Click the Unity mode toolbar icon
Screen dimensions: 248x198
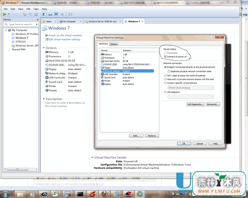click(x=62, y=14)
